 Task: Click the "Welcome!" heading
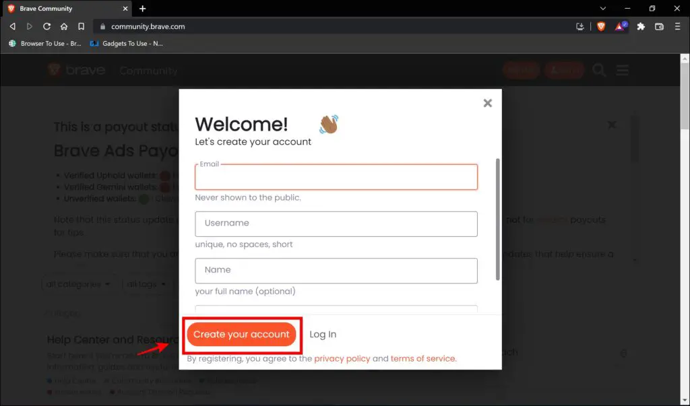241,124
